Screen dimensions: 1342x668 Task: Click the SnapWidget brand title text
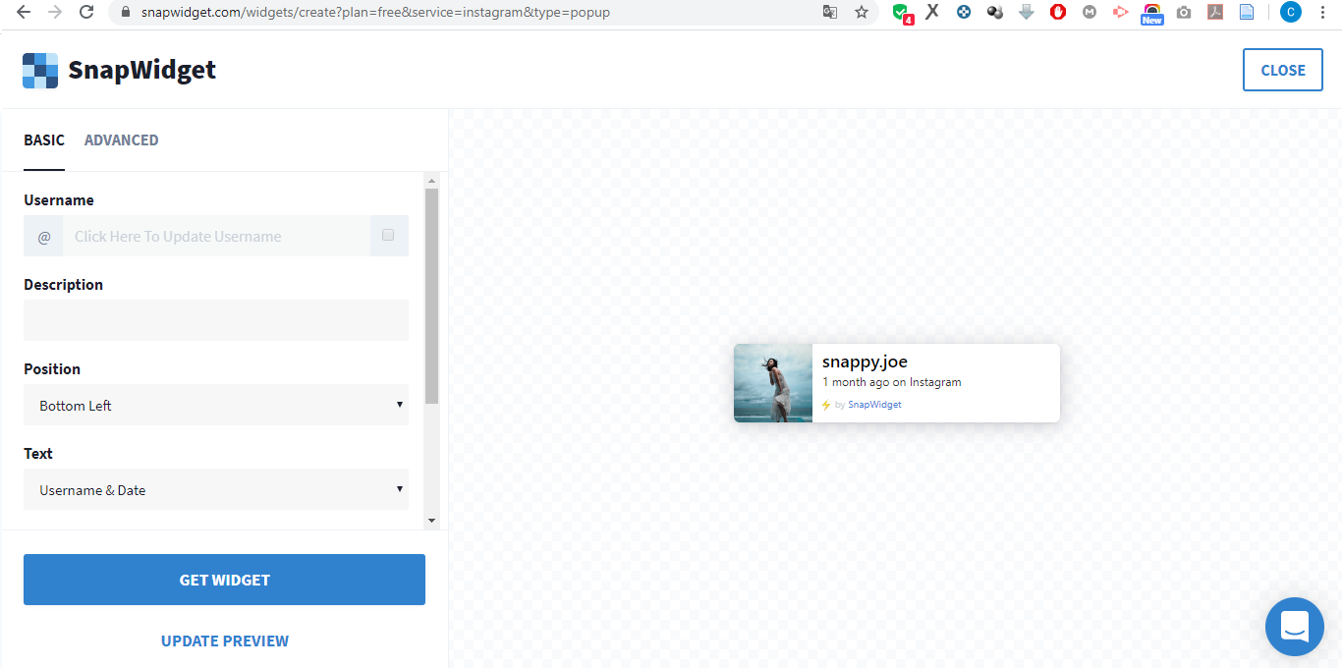[141, 71]
